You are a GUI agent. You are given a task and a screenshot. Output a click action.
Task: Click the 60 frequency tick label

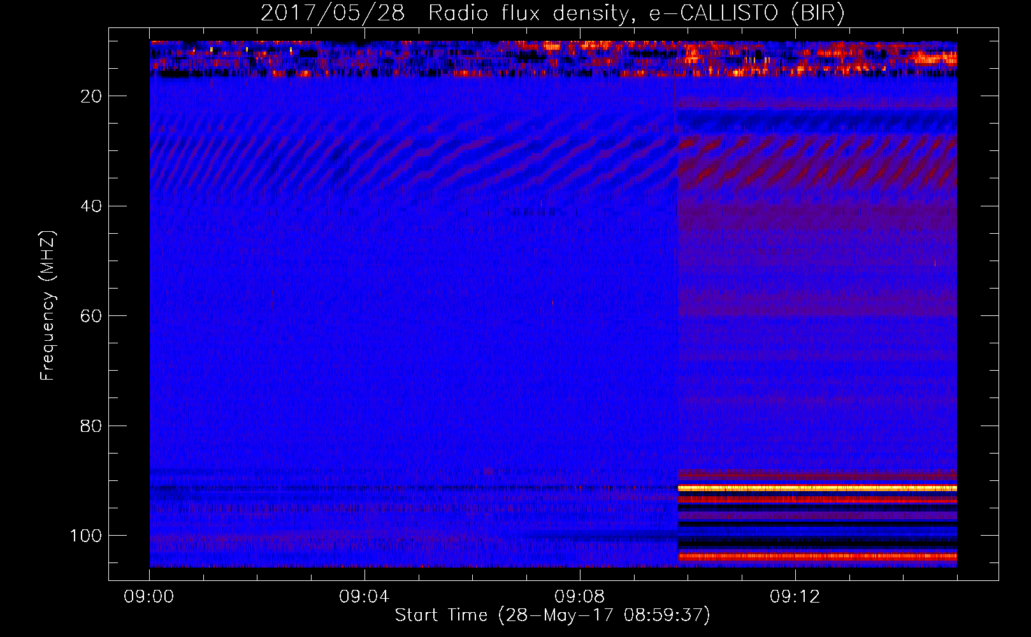[x=92, y=316]
